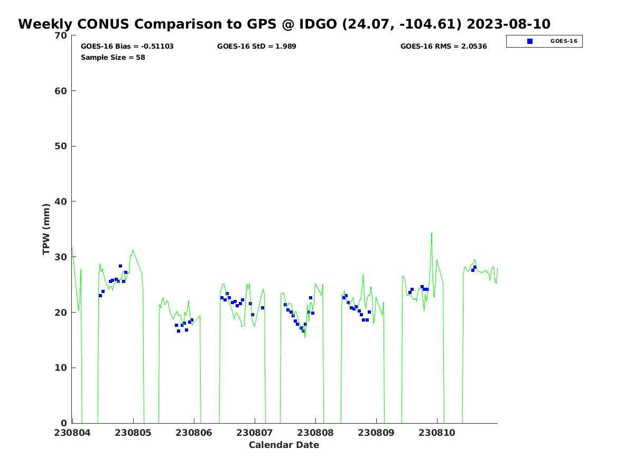Click the 230810 x-axis tick label
This screenshot has height=476, width=634.
click(x=437, y=433)
